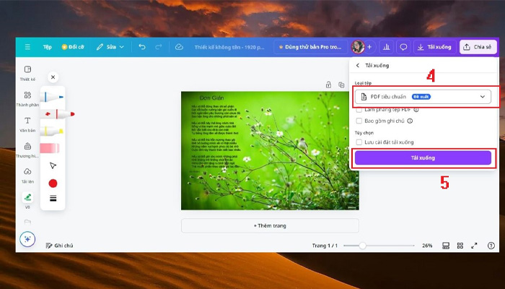
Task: Select the yellow highlighter tool
Action: 52,131
